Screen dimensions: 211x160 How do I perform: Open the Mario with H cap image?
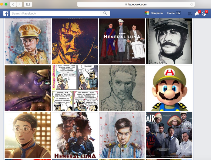pos(169,88)
